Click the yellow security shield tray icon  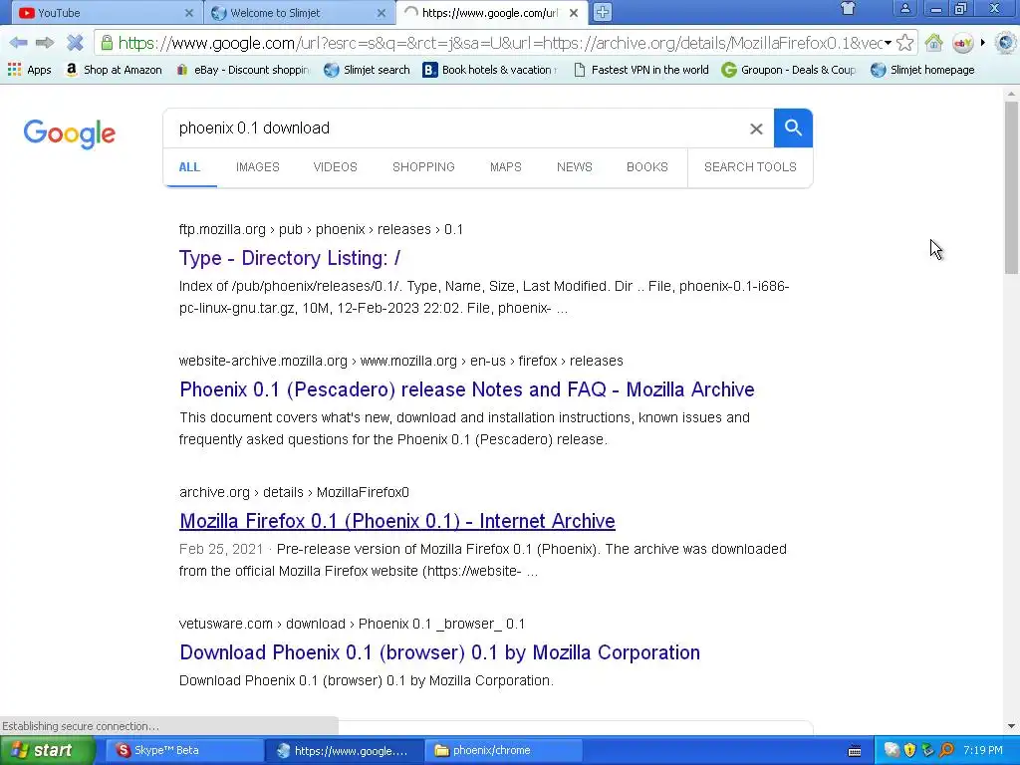coord(909,751)
